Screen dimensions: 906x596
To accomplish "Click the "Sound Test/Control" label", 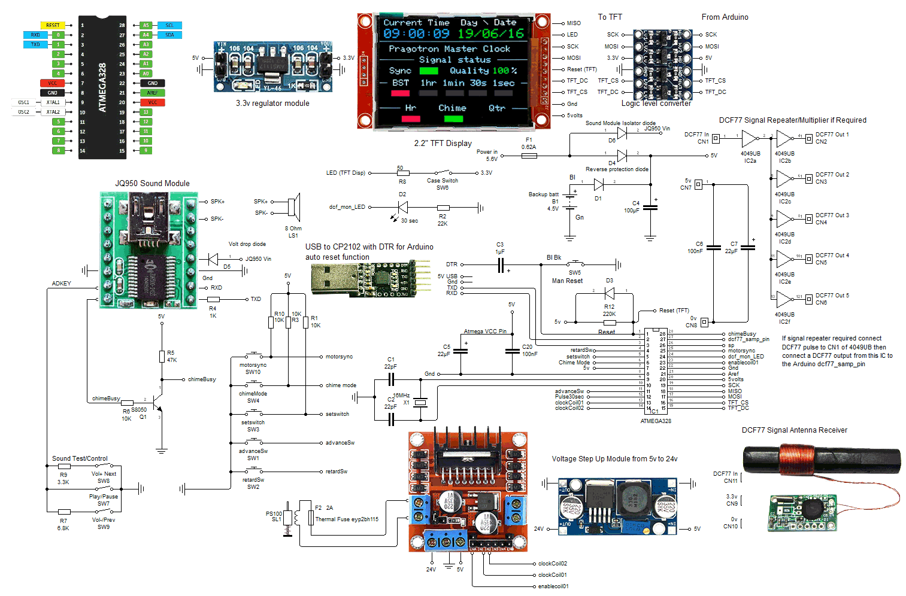I will pos(80,459).
